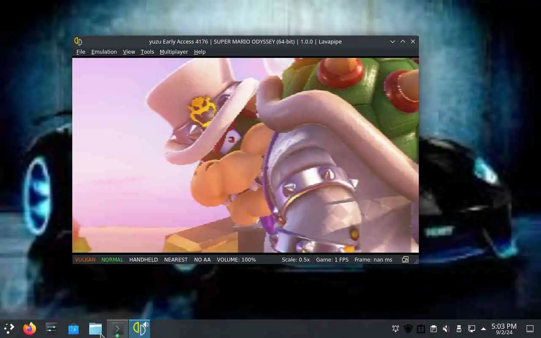
Task: Switch the HANDHELD dock mode button
Action: pos(144,259)
